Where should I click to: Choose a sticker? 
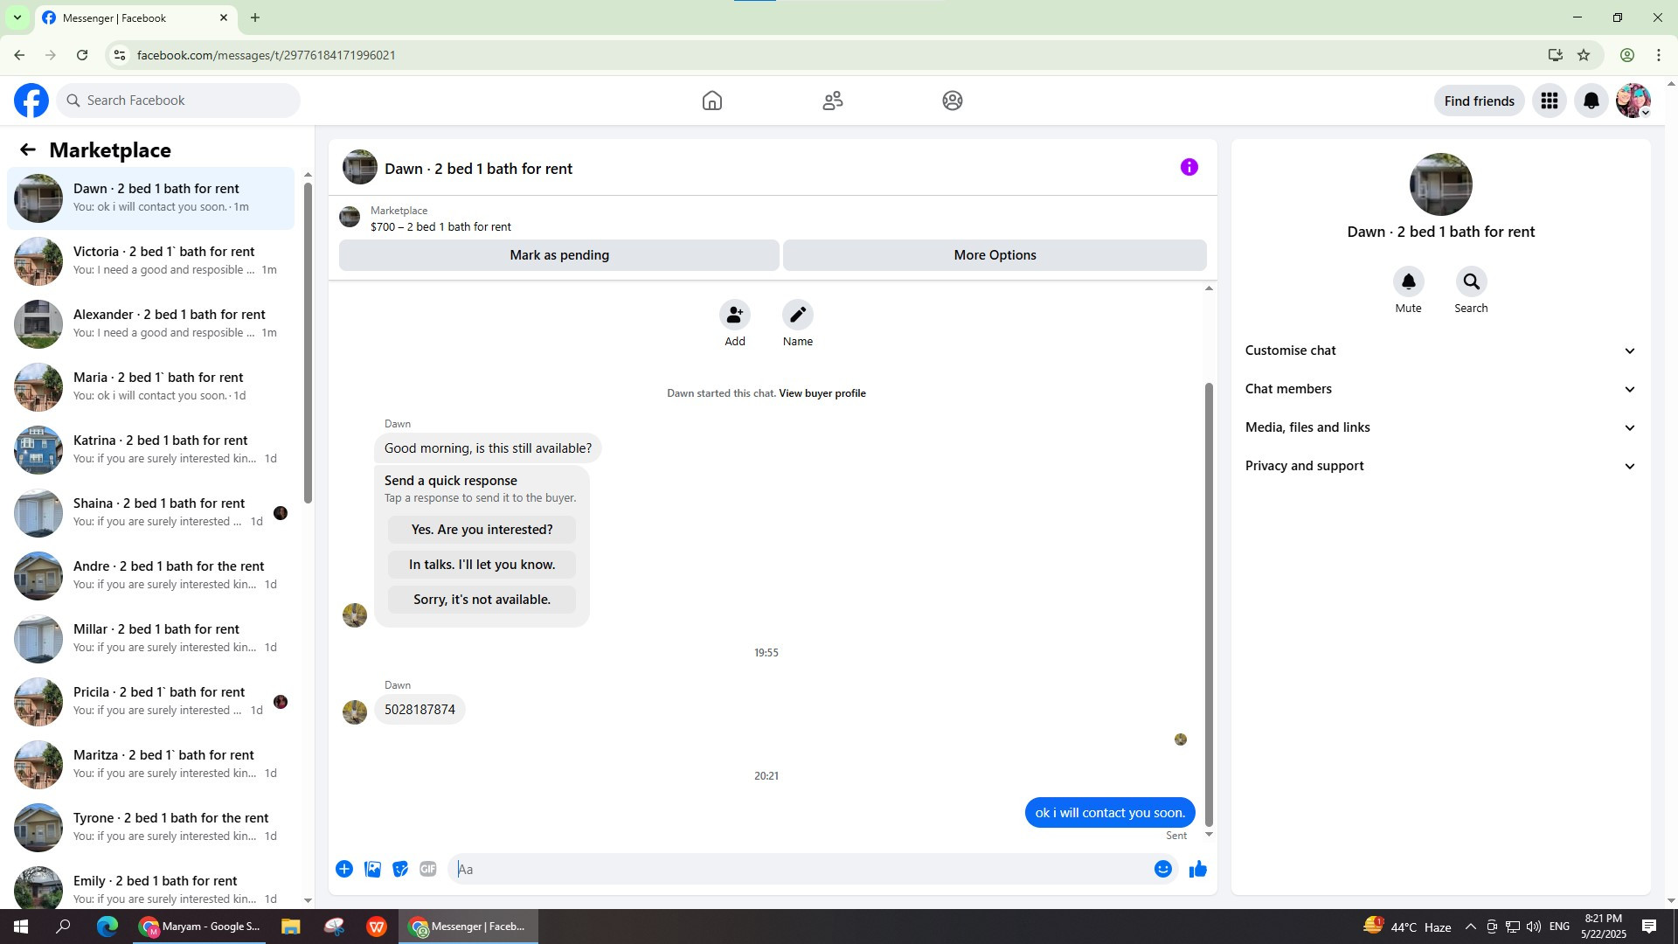400,869
